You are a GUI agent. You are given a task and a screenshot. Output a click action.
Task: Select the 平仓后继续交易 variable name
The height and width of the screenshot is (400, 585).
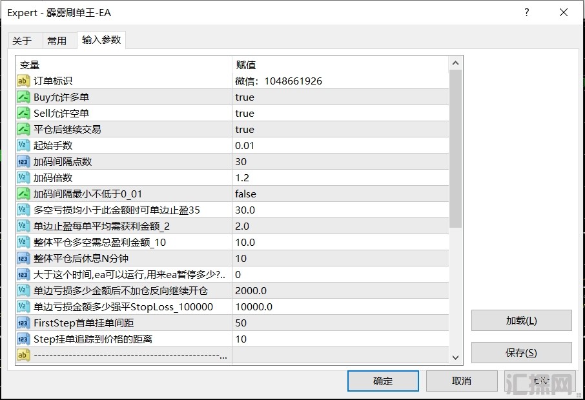[67, 130]
